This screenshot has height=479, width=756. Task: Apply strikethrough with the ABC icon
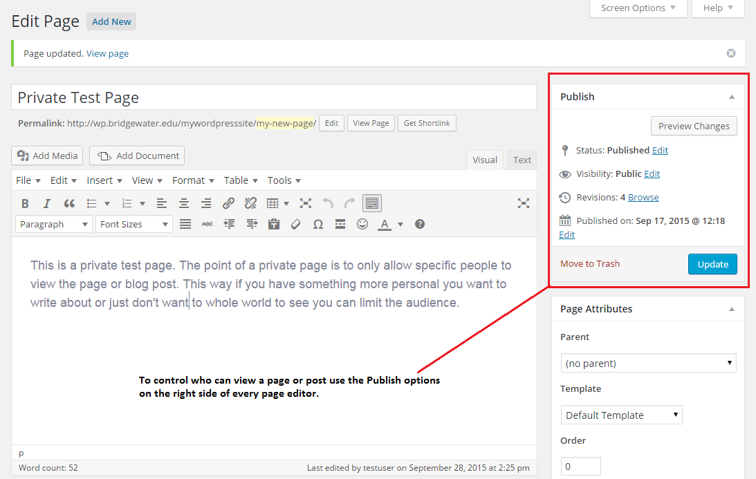[x=208, y=224]
